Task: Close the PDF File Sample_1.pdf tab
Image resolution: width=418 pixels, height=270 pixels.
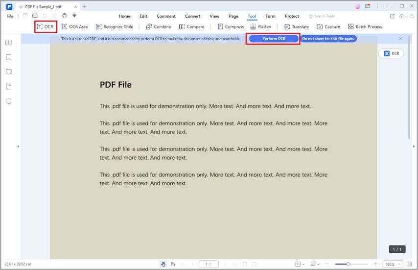Action: (75, 7)
